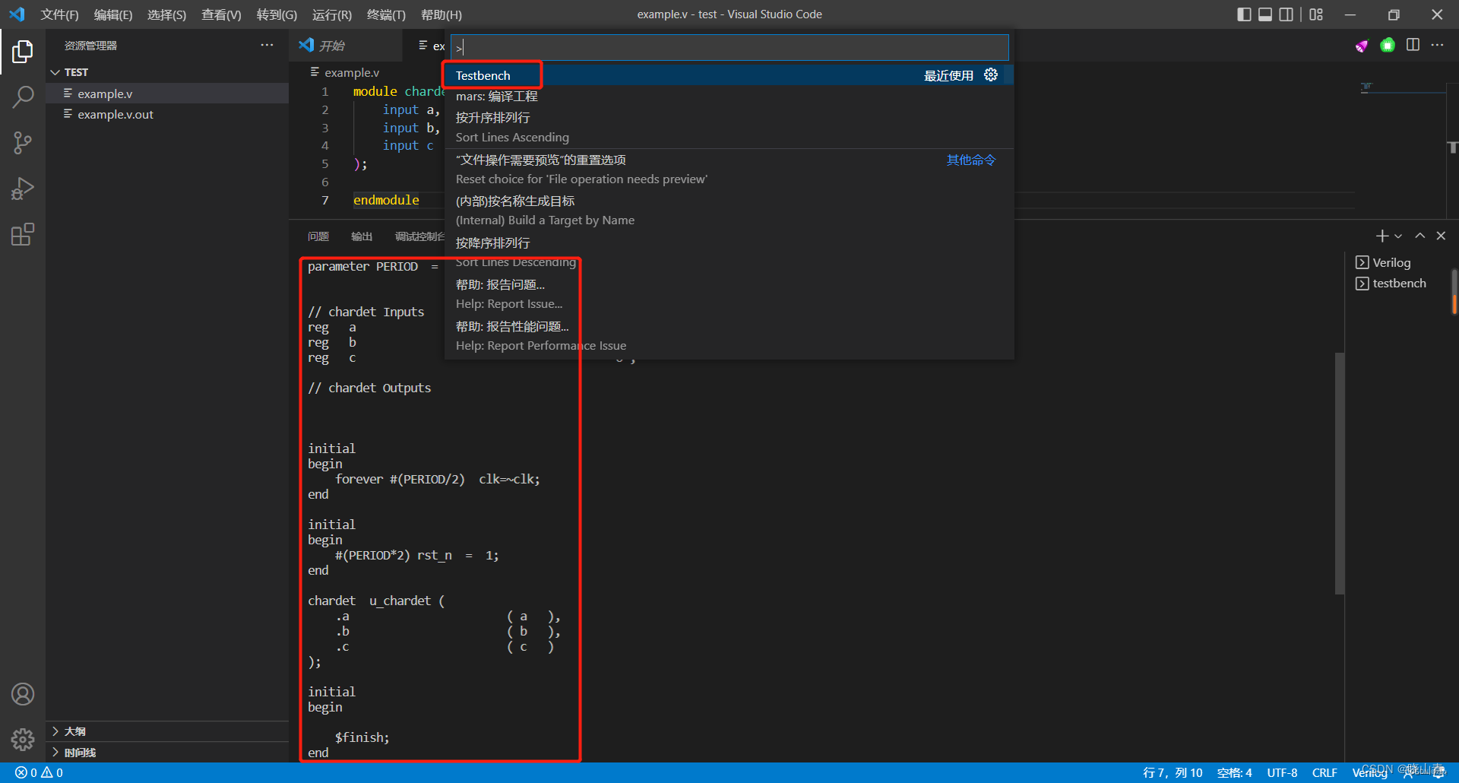Switch to the 输出 panel tab
This screenshot has width=1459, height=783.
click(362, 236)
